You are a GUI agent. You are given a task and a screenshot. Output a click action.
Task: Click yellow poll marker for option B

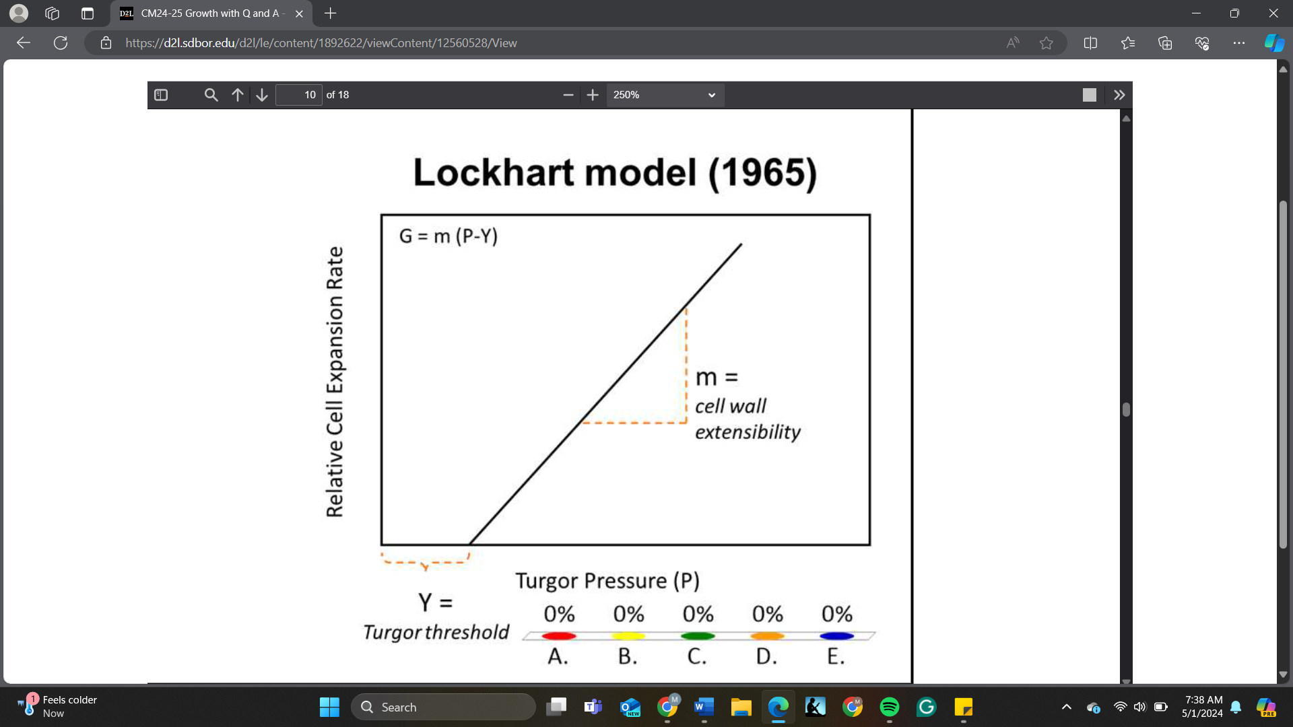628,635
